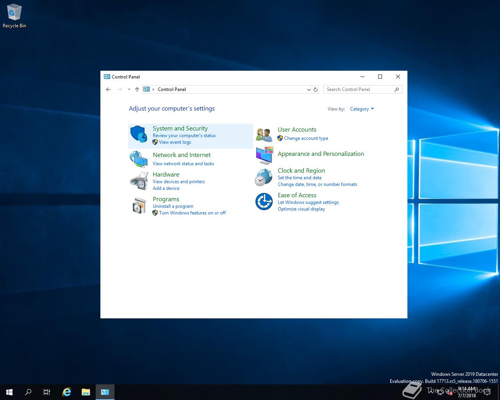Viewport: 500px width, 400px height.
Task: Expand the breadcrumb chevron before Control Panel
Action: tap(153, 89)
